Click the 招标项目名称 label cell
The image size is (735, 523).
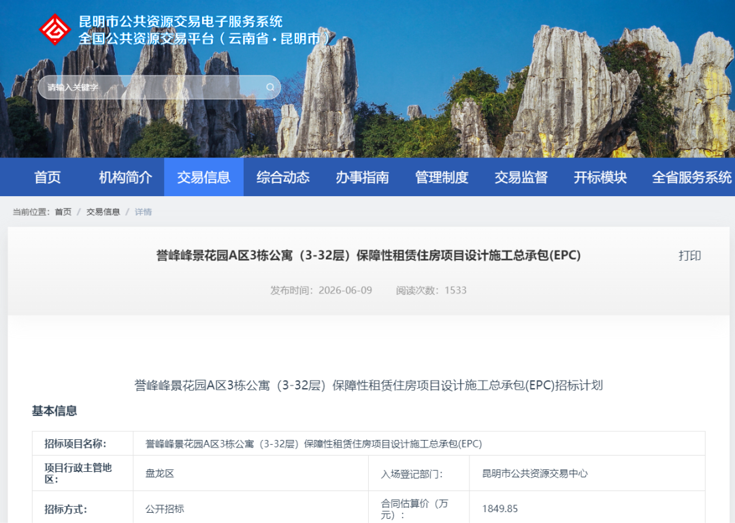tap(82, 444)
